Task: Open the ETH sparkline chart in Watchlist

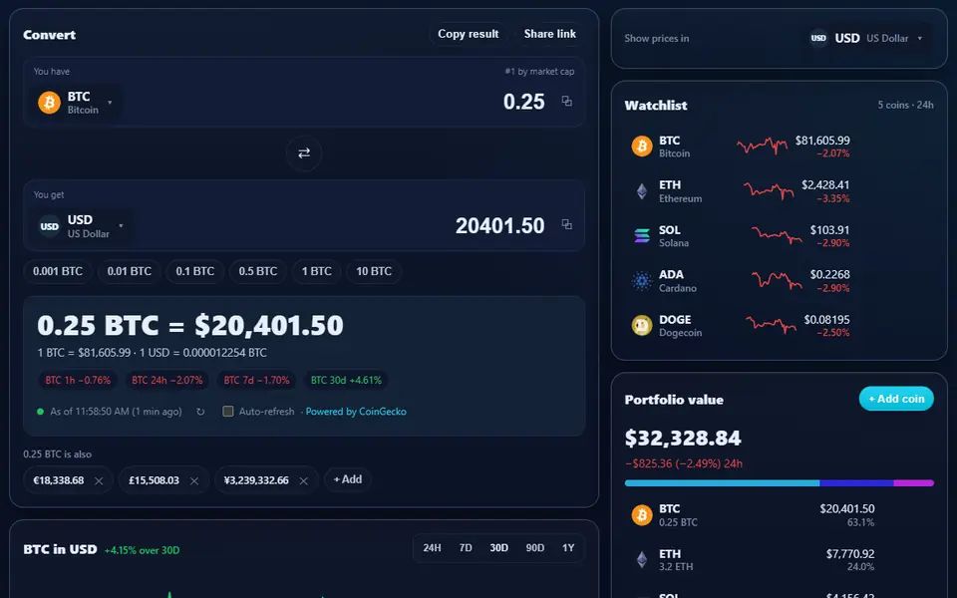Action: [769, 190]
